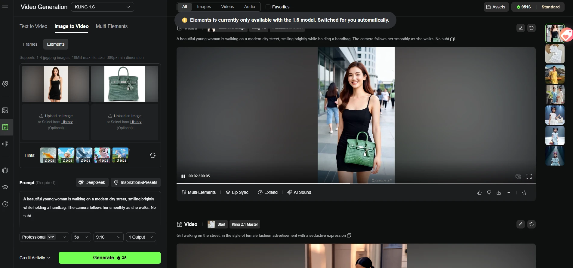Seek on the video progress bar

pyautogui.click(x=356, y=183)
